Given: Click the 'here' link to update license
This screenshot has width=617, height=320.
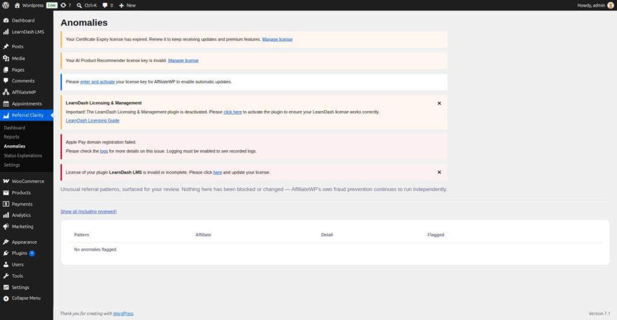Looking at the screenshot, I should pos(218,172).
